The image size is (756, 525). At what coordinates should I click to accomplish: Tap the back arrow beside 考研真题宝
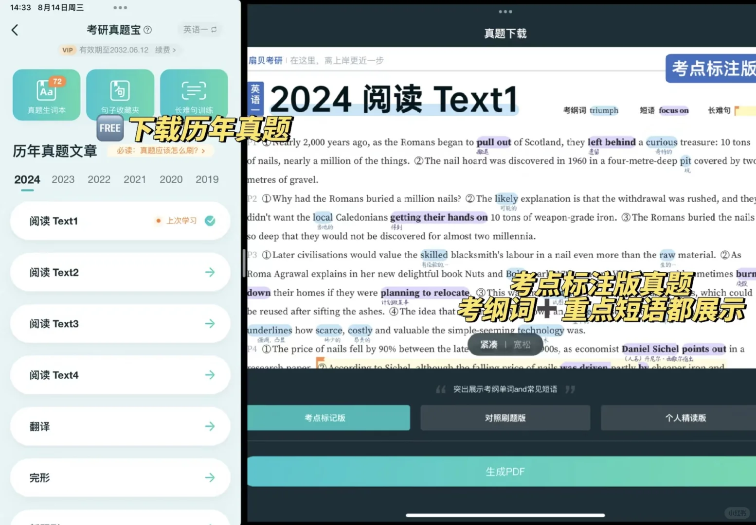pyautogui.click(x=15, y=30)
